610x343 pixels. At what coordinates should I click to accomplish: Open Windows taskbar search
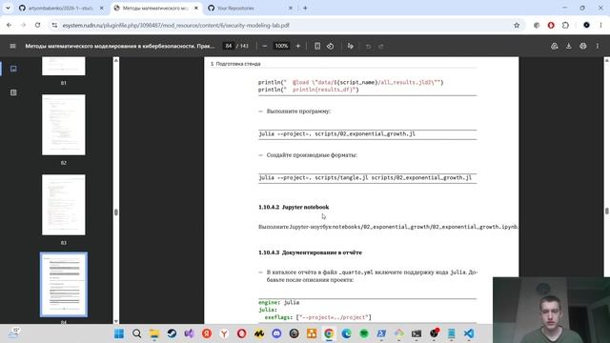coord(136,333)
